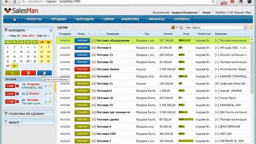256x144 pixels.
Task: Sort deals by План column
Action: click(81, 34)
